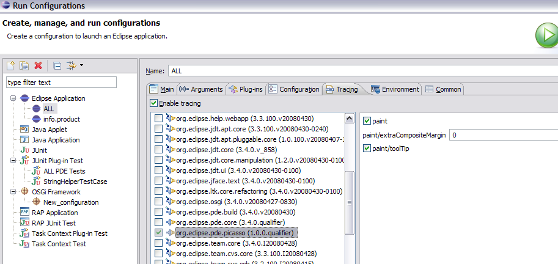Uncheck org.eclipse.pde.picasso tracing checkbox

(159, 233)
